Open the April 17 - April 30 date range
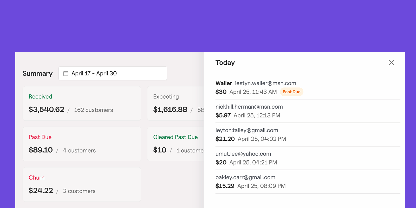The image size is (416, 208). point(113,74)
